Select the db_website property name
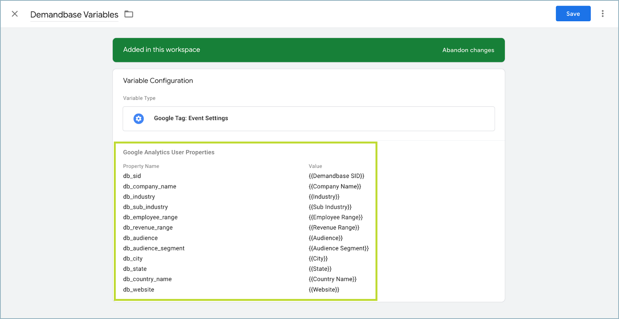 (x=139, y=290)
